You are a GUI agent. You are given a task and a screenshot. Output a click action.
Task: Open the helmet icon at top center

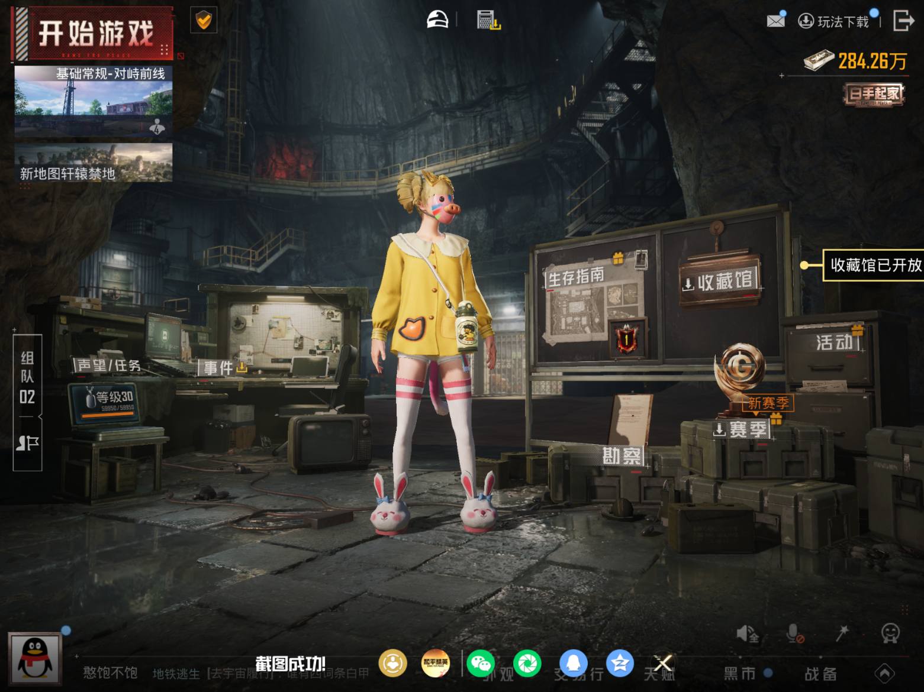pos(437,20)
